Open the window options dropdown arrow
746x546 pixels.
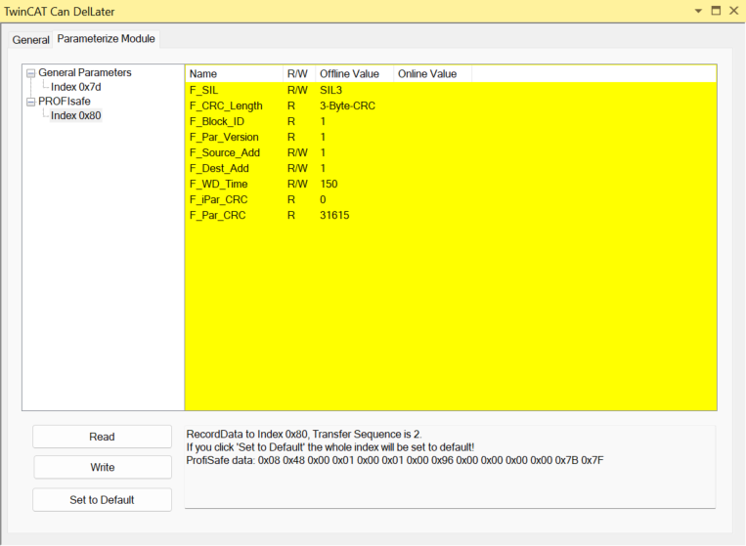click(x=698, y=11)
